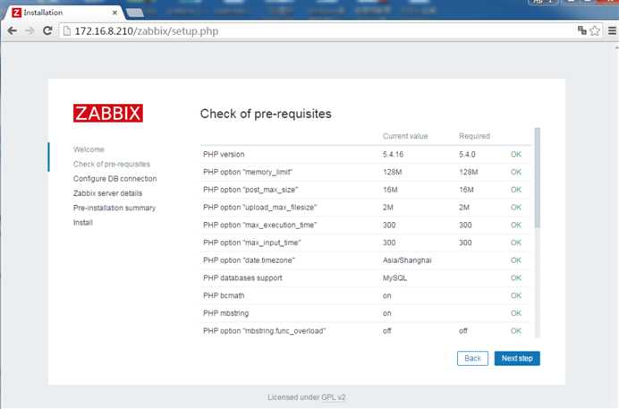Click the PHP mbstring label
The height and width of the screenshot is (409, 619).
coord(225,313)
